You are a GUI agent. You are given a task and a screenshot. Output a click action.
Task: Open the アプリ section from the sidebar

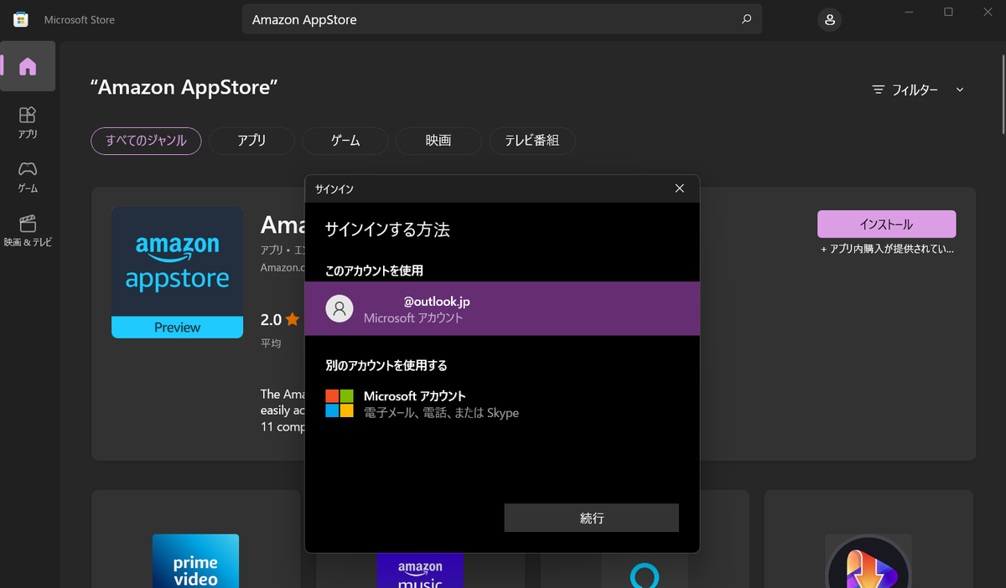tap(28, 121)
